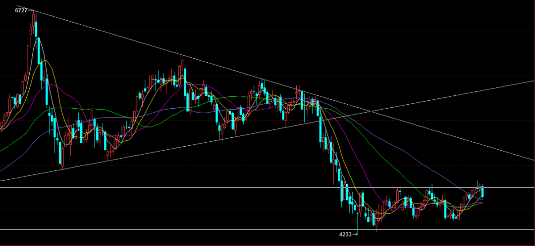Click the arrow beside the 6727 label

coord(31,10)
